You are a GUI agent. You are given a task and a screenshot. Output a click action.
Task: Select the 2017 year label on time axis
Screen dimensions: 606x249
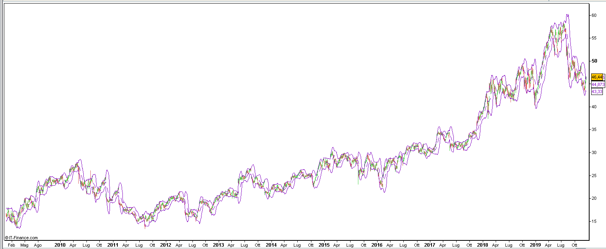430,245
